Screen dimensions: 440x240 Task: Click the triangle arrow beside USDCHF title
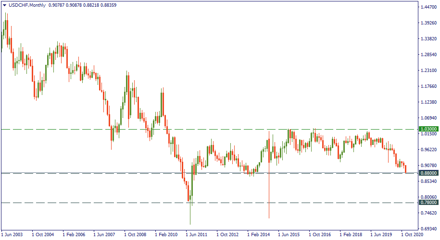tap(4, 5)
